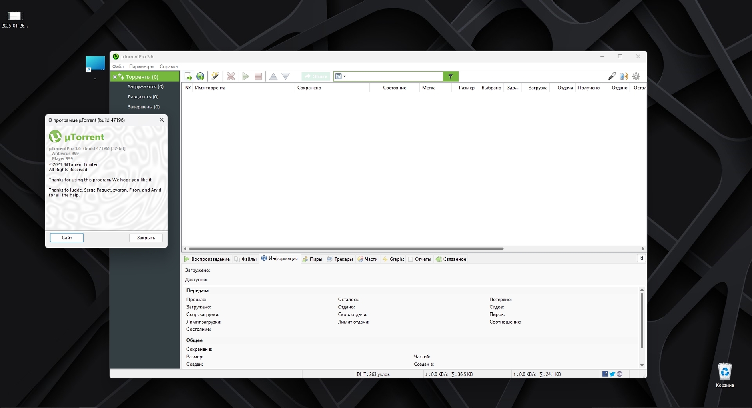Click the Start torrent play icon
This screenshot has height=408, width=752.
(x=246, y=76)
